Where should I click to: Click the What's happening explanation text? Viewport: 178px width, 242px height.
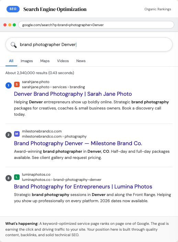87,229
